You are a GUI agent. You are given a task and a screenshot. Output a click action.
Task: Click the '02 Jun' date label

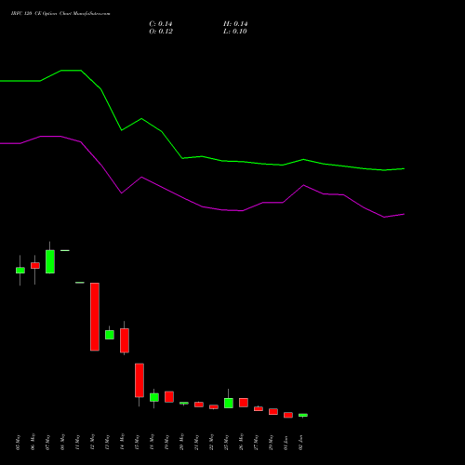(300, 443)
